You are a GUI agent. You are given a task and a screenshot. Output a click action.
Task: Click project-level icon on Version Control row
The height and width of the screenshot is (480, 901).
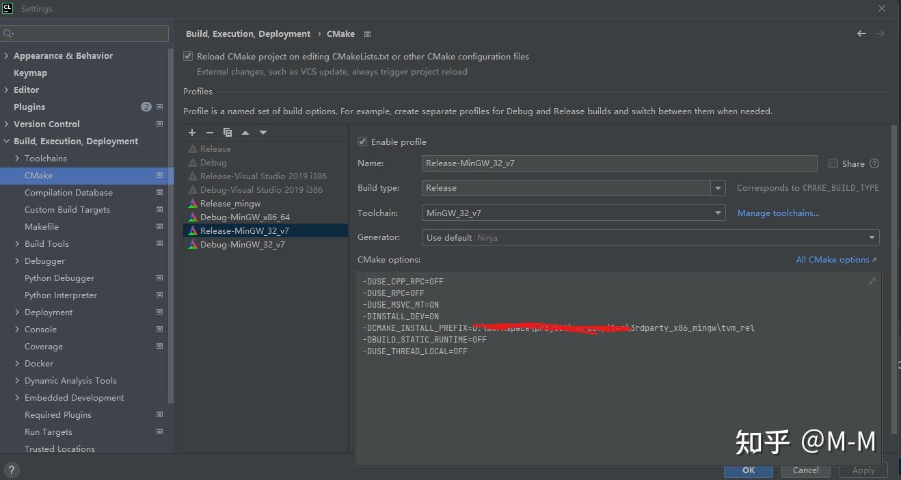(159, 124)
